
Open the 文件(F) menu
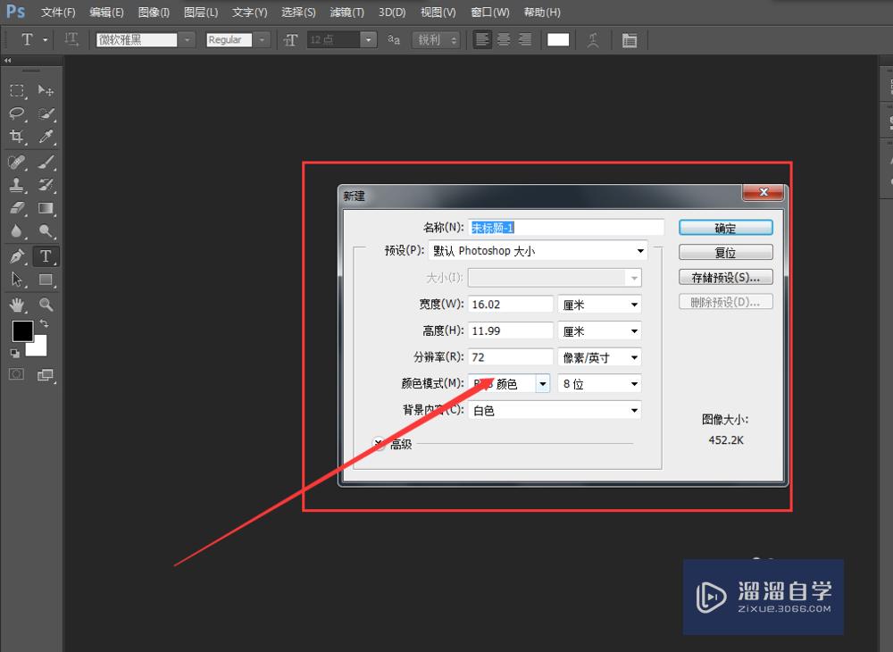pos(58,12)
